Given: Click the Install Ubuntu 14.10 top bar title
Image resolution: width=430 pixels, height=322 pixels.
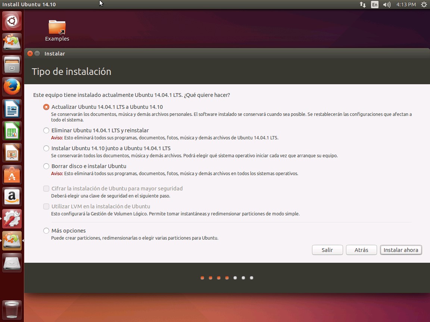Looking at the screenshot, I should [29, 4].
